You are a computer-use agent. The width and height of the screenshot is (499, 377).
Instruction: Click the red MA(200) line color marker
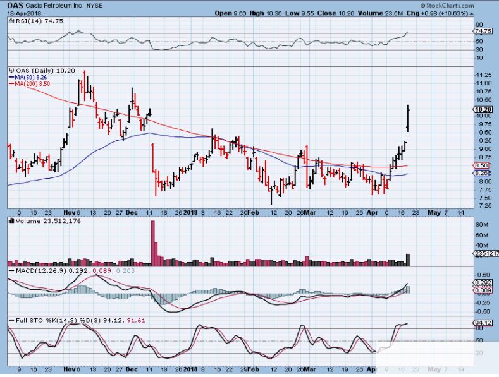11,84
